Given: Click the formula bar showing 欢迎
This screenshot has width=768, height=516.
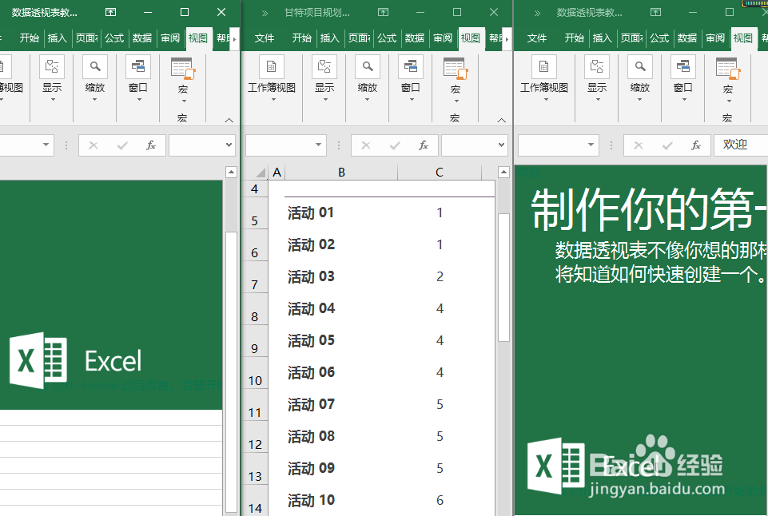Looking at the screenshot, I should (x=741, y=145).
